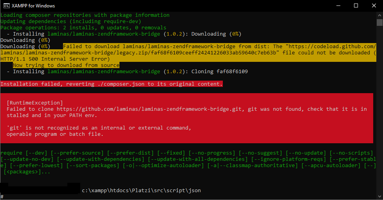The image size is (383, 200).
Task: Click the 'git is not recognized' error text
Action: (99, 131)
